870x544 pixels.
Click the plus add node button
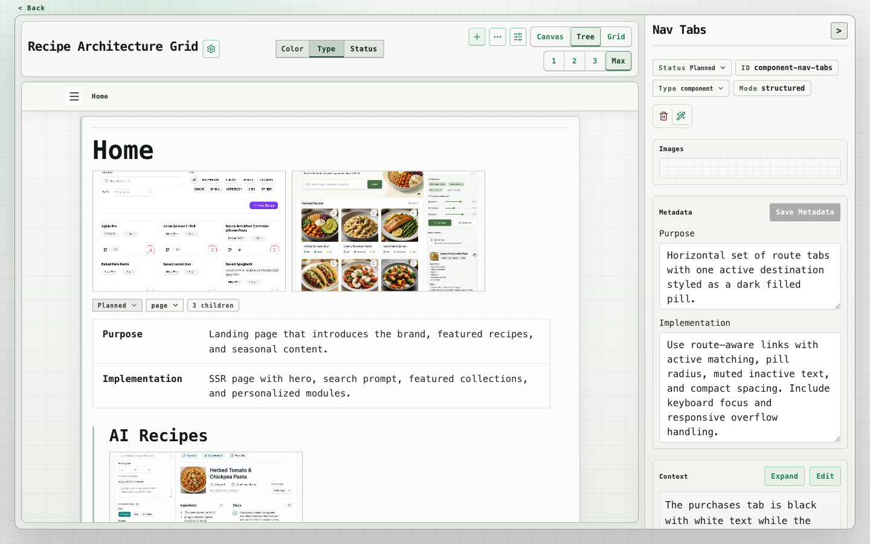click(477, 37)
